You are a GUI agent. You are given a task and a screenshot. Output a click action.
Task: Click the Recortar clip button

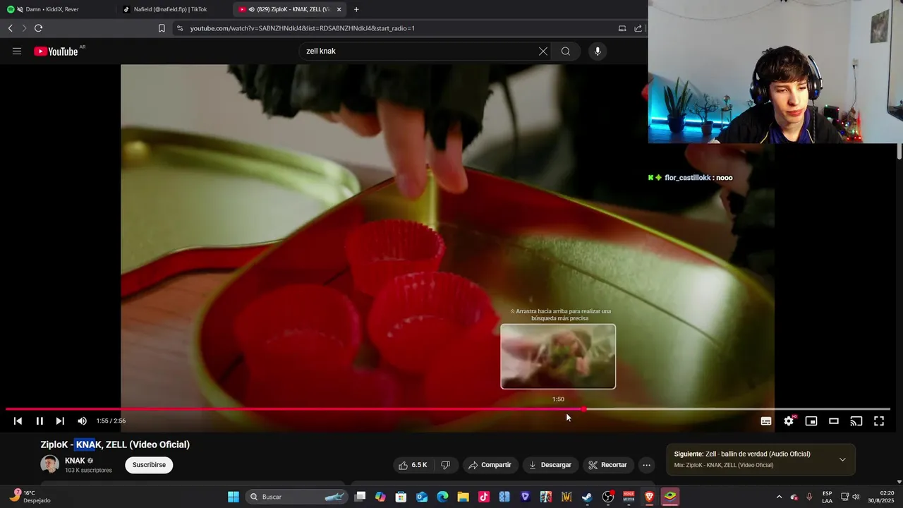tap(608, 465)
